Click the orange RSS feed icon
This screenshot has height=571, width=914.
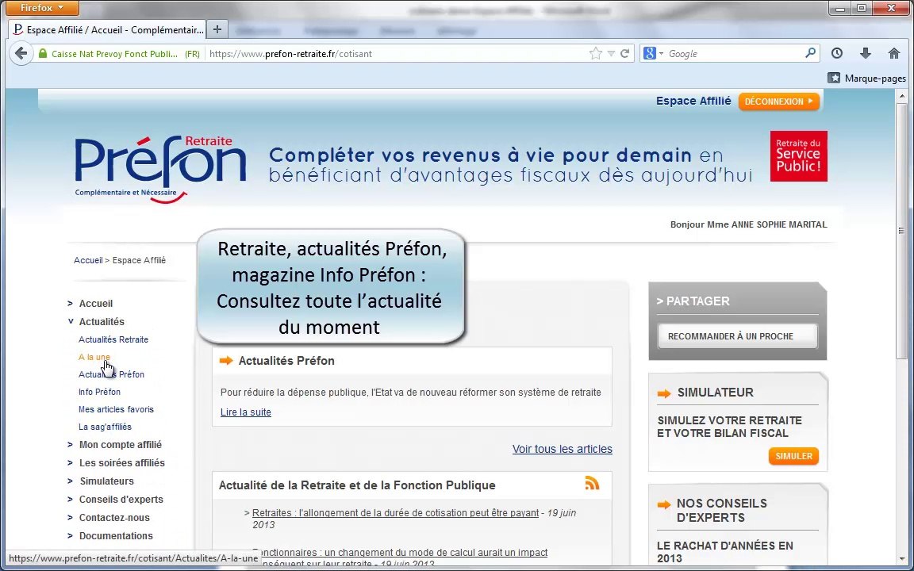click(592, 483)
